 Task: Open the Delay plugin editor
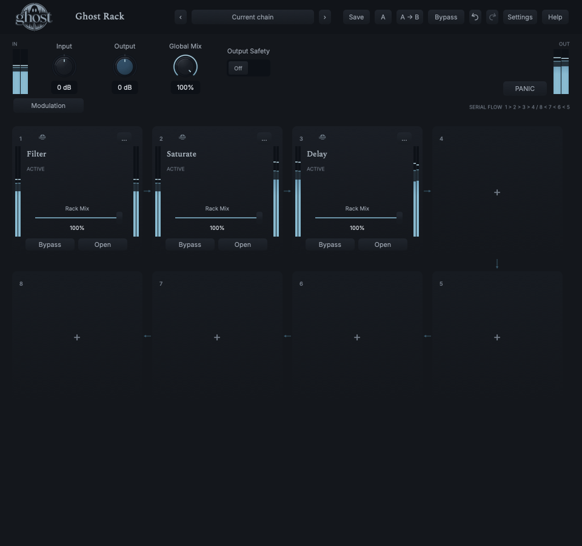pos(383,244)
